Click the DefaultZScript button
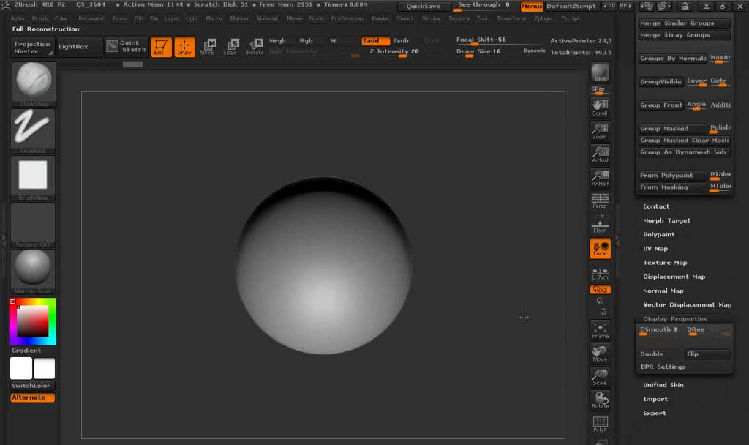The image size is (749, 445). tap(571, 6)
